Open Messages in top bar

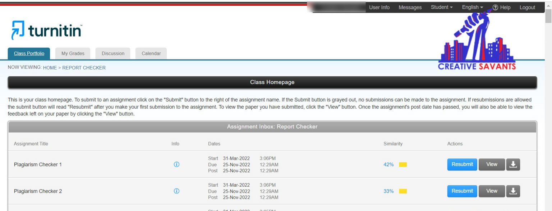tap(410, 8)
